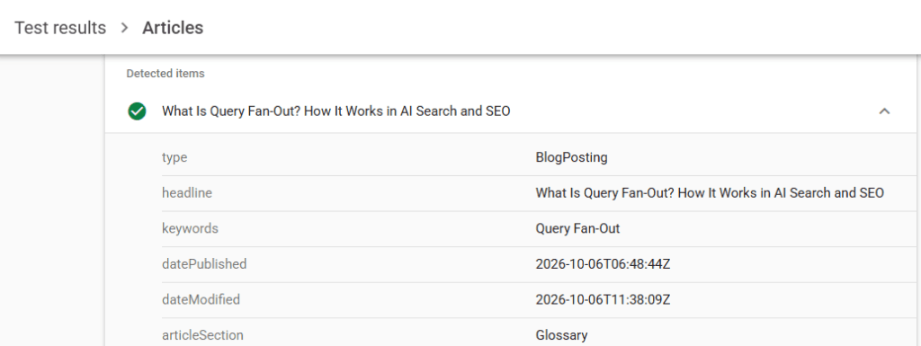This screenshot has height=346, width=921.
Task: Select the Glossary value
Action: [x=561, y=335]
